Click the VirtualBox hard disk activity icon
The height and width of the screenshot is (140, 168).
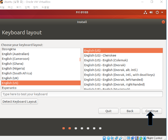(x=104, y=138)
